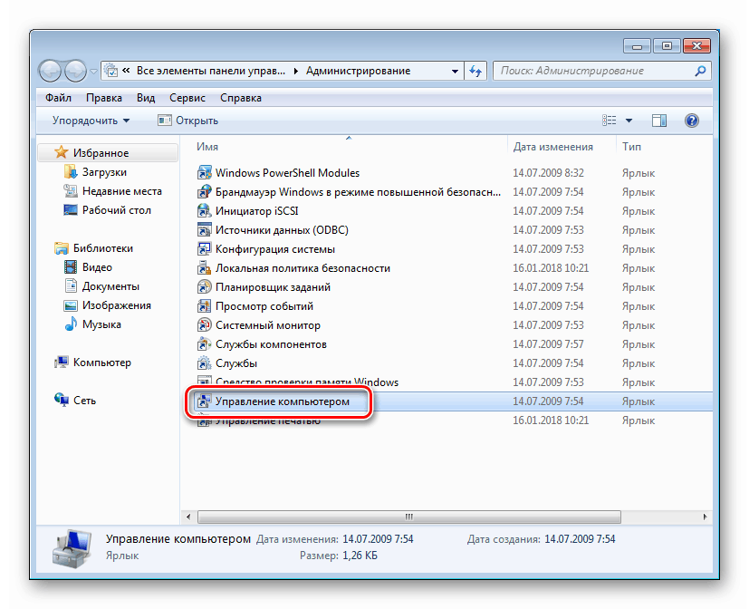Click the Источники данных (ODBC) icon
The width and height of the screenshot is (749, 609).
[x=204, y=230]
